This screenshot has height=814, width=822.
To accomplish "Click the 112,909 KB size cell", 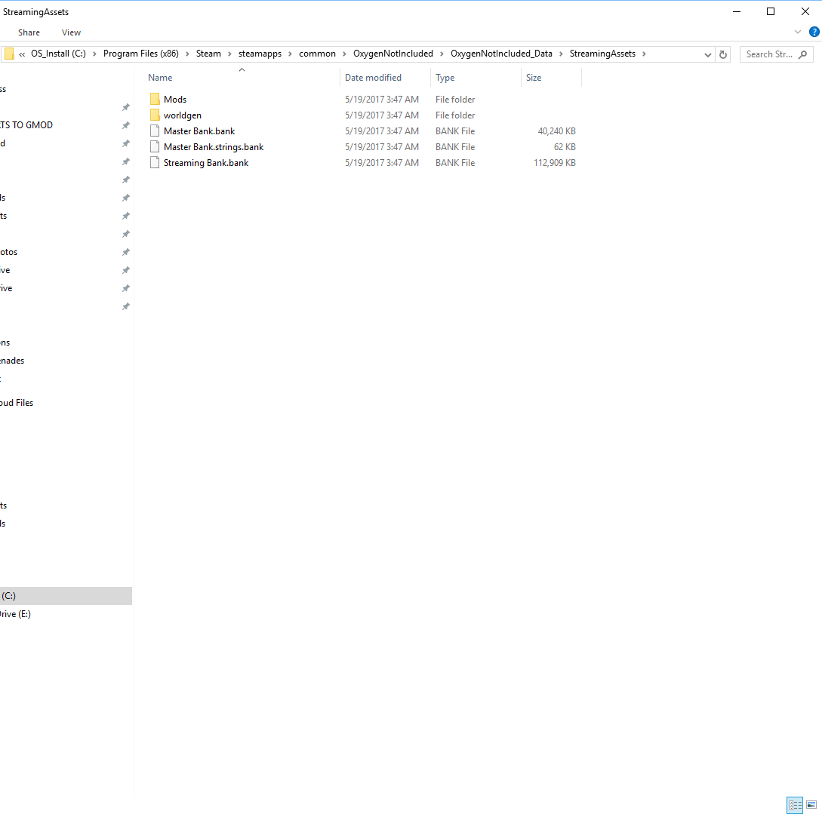I will pos(555,163).
